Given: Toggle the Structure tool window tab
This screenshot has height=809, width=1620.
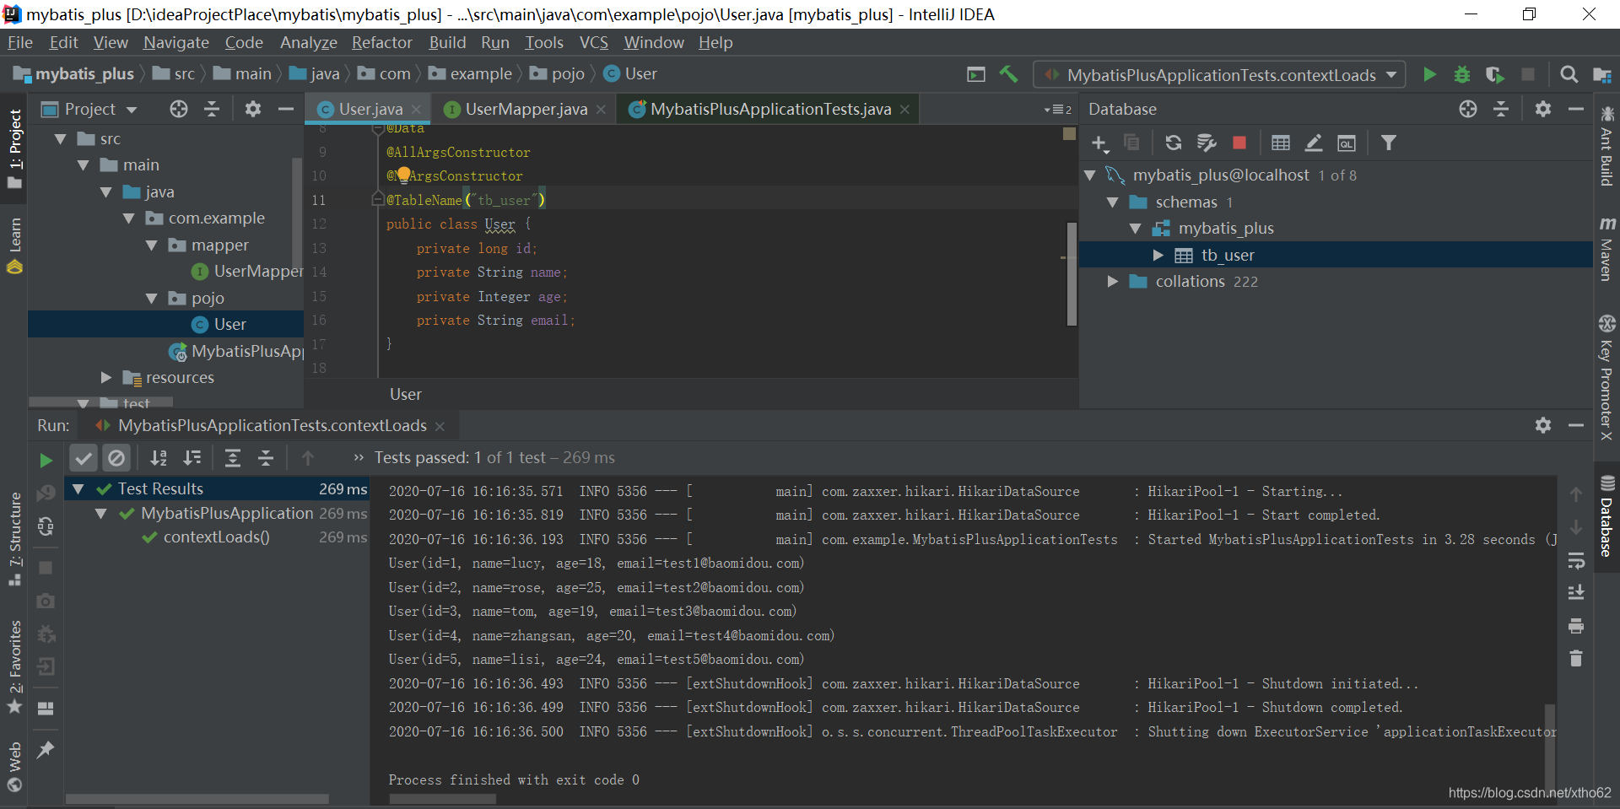Looking at the screenshot, I should 14,539.
